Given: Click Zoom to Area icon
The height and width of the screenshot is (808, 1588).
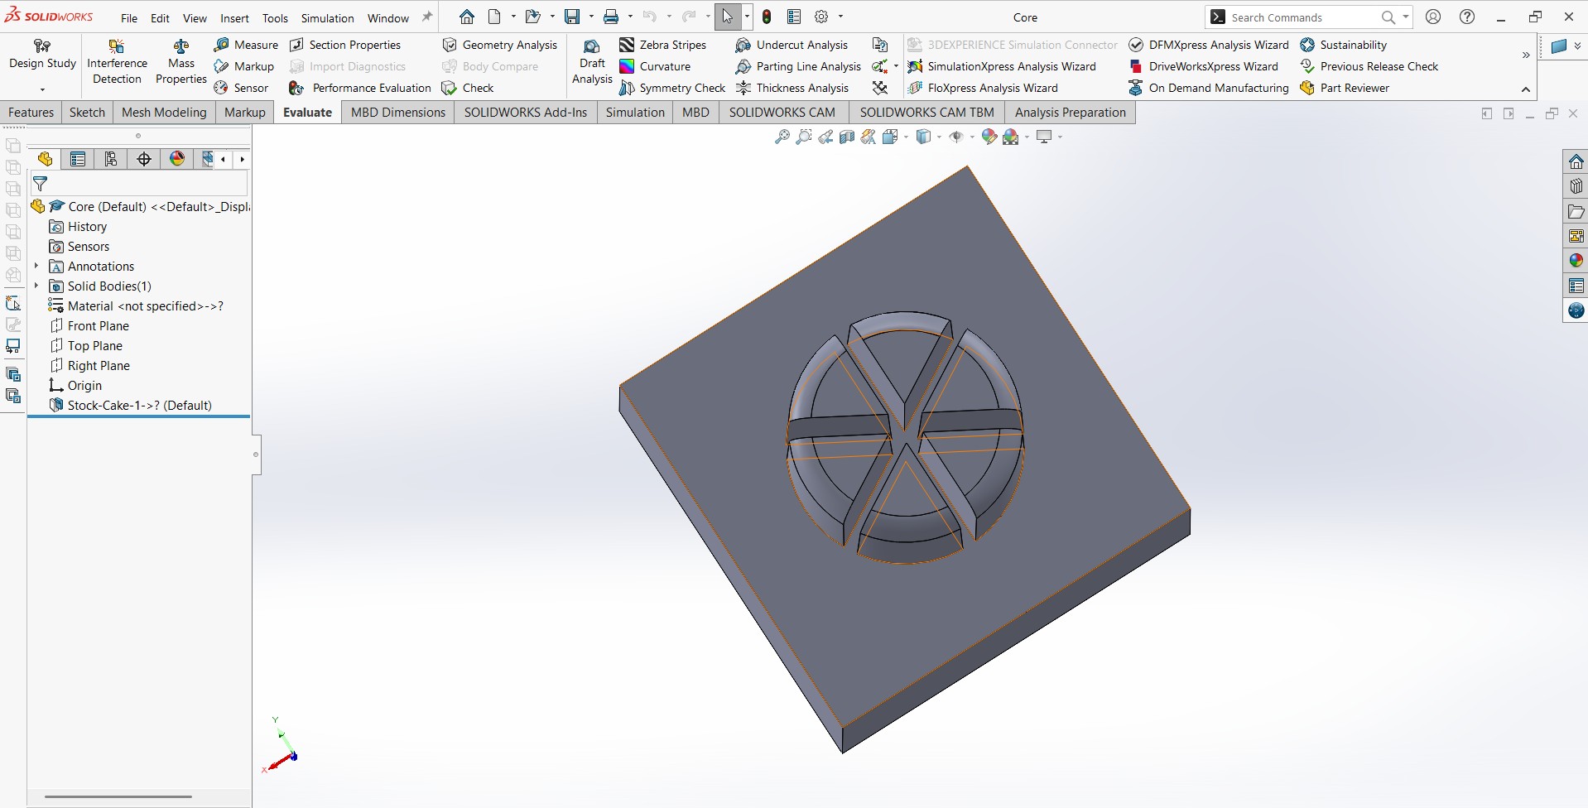Looking at the screenshot, I should coord(803,137).
